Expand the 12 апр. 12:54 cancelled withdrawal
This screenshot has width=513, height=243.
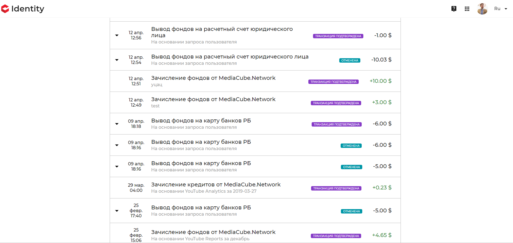(x=117, y=60)
